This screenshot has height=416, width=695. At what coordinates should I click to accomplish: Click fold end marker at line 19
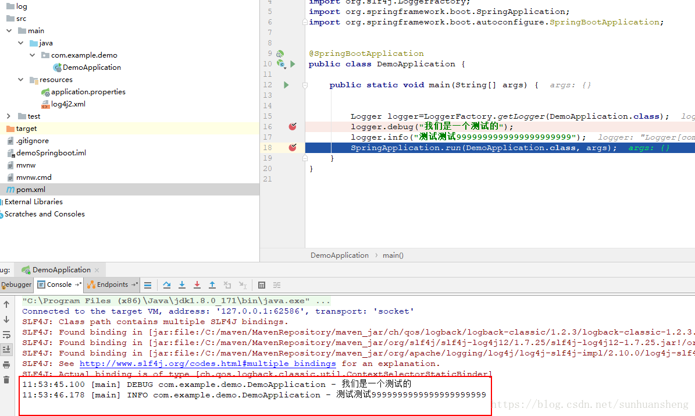click(305, 158)
